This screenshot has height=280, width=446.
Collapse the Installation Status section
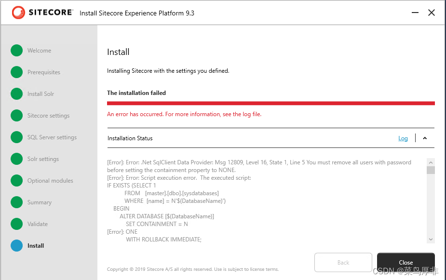425,138
